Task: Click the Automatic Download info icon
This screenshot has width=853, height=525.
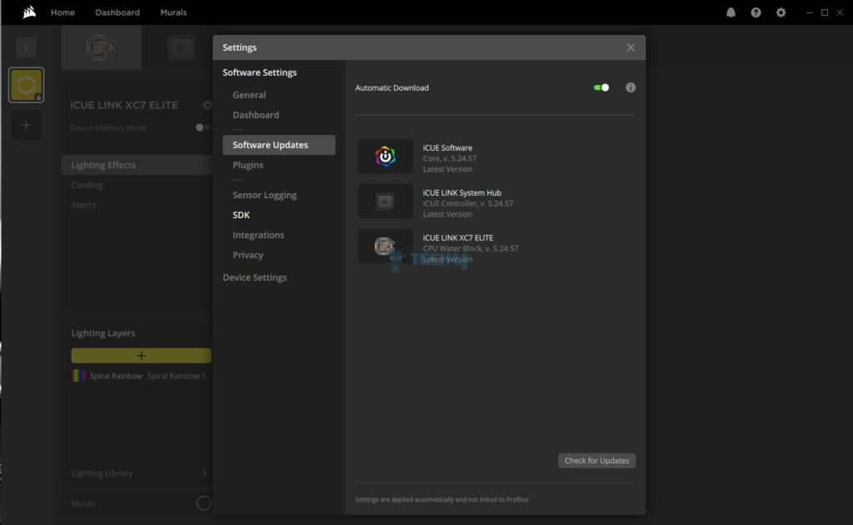Action: pos(631,87)
